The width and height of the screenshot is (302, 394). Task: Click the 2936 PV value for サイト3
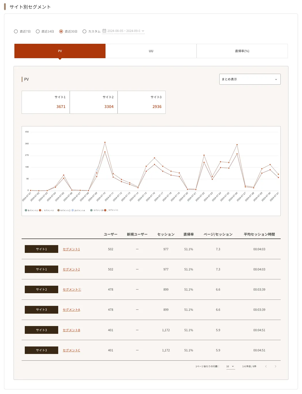point(157,107)
